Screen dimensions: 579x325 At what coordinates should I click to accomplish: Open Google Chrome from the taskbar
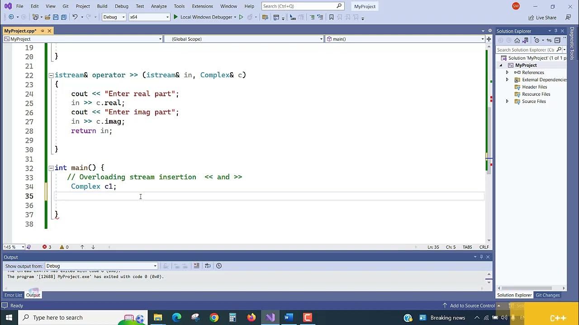click(x=214, y=317)
